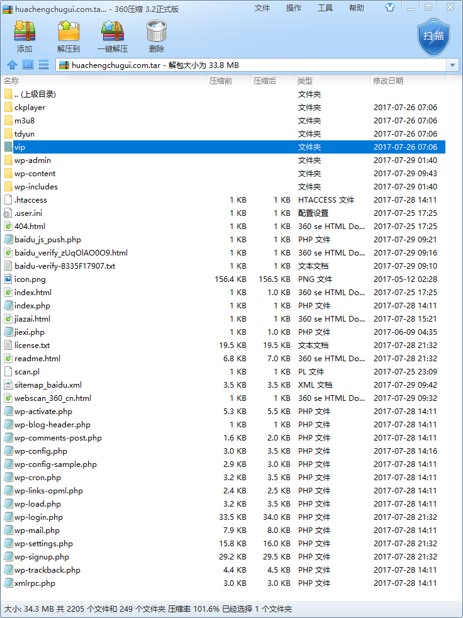Open the 工具 menu
The height and width of the screenshot is (618, 463).
point(325,8)
